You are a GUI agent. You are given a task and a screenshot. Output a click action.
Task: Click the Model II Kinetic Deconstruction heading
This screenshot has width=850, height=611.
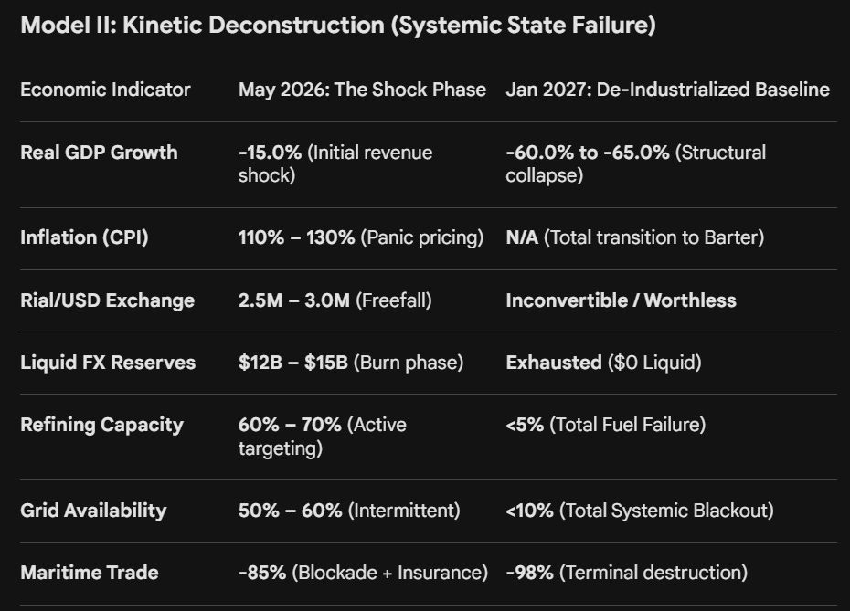338,25
